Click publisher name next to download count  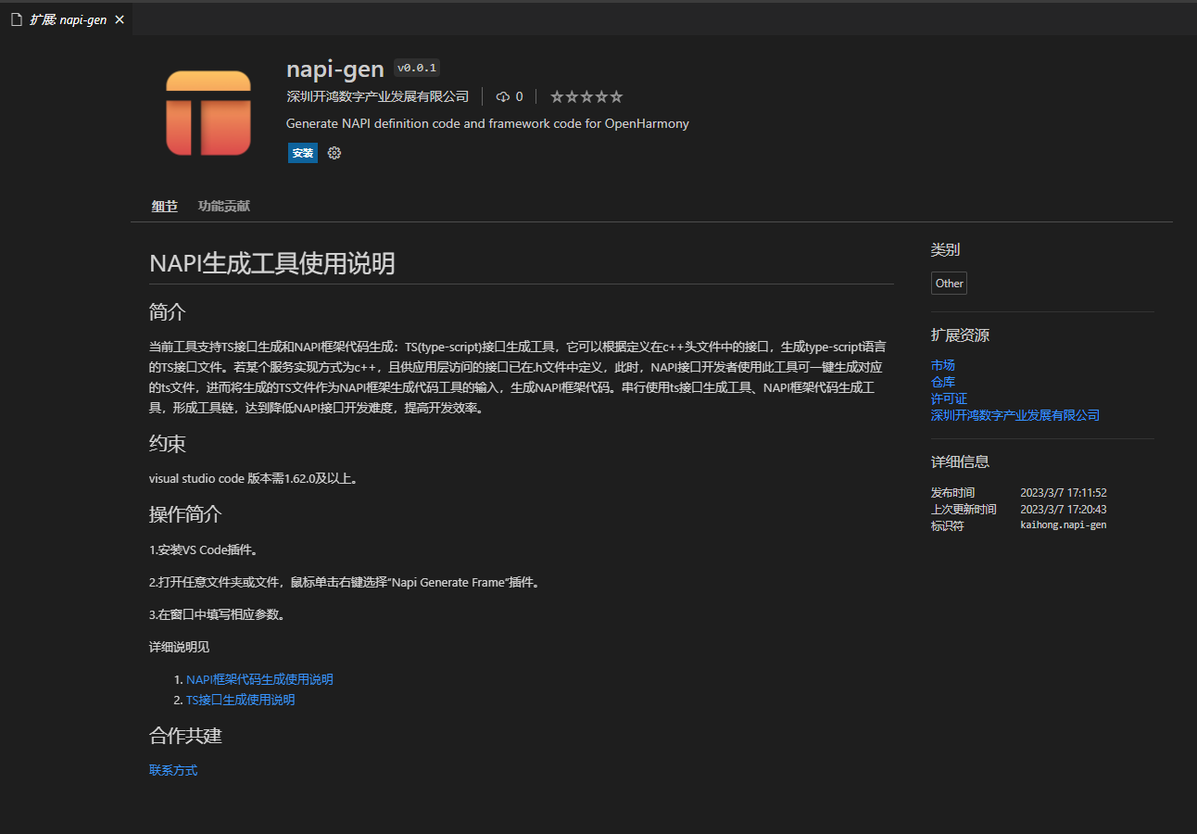click(378, 96)
